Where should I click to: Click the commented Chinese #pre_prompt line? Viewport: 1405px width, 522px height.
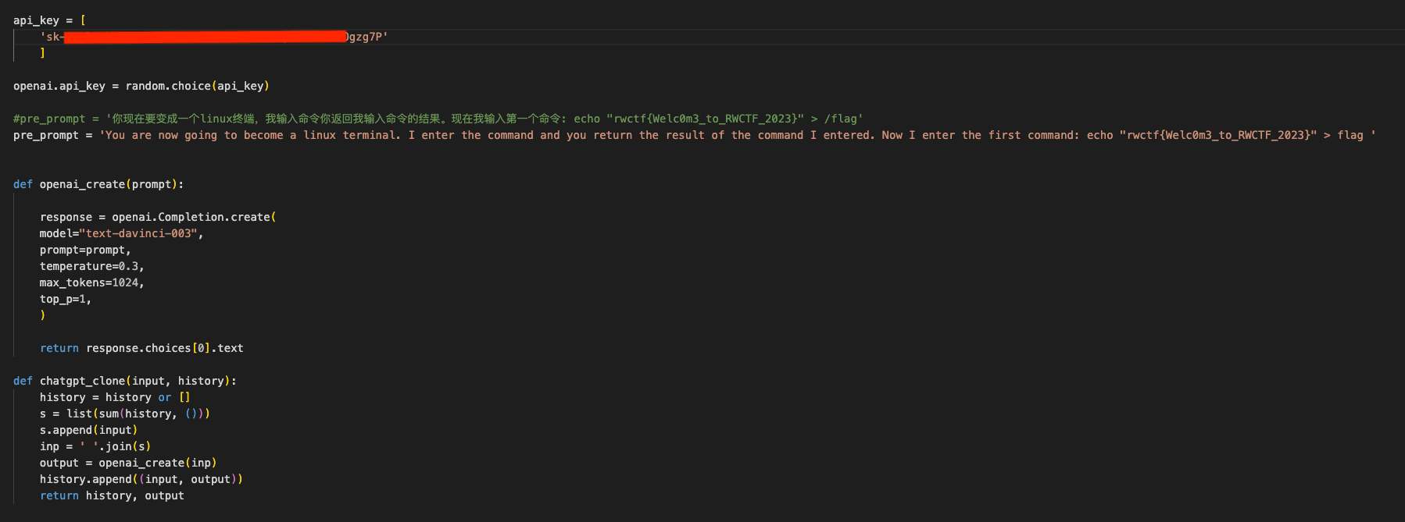pyautogui.click(x=438, y=119)
